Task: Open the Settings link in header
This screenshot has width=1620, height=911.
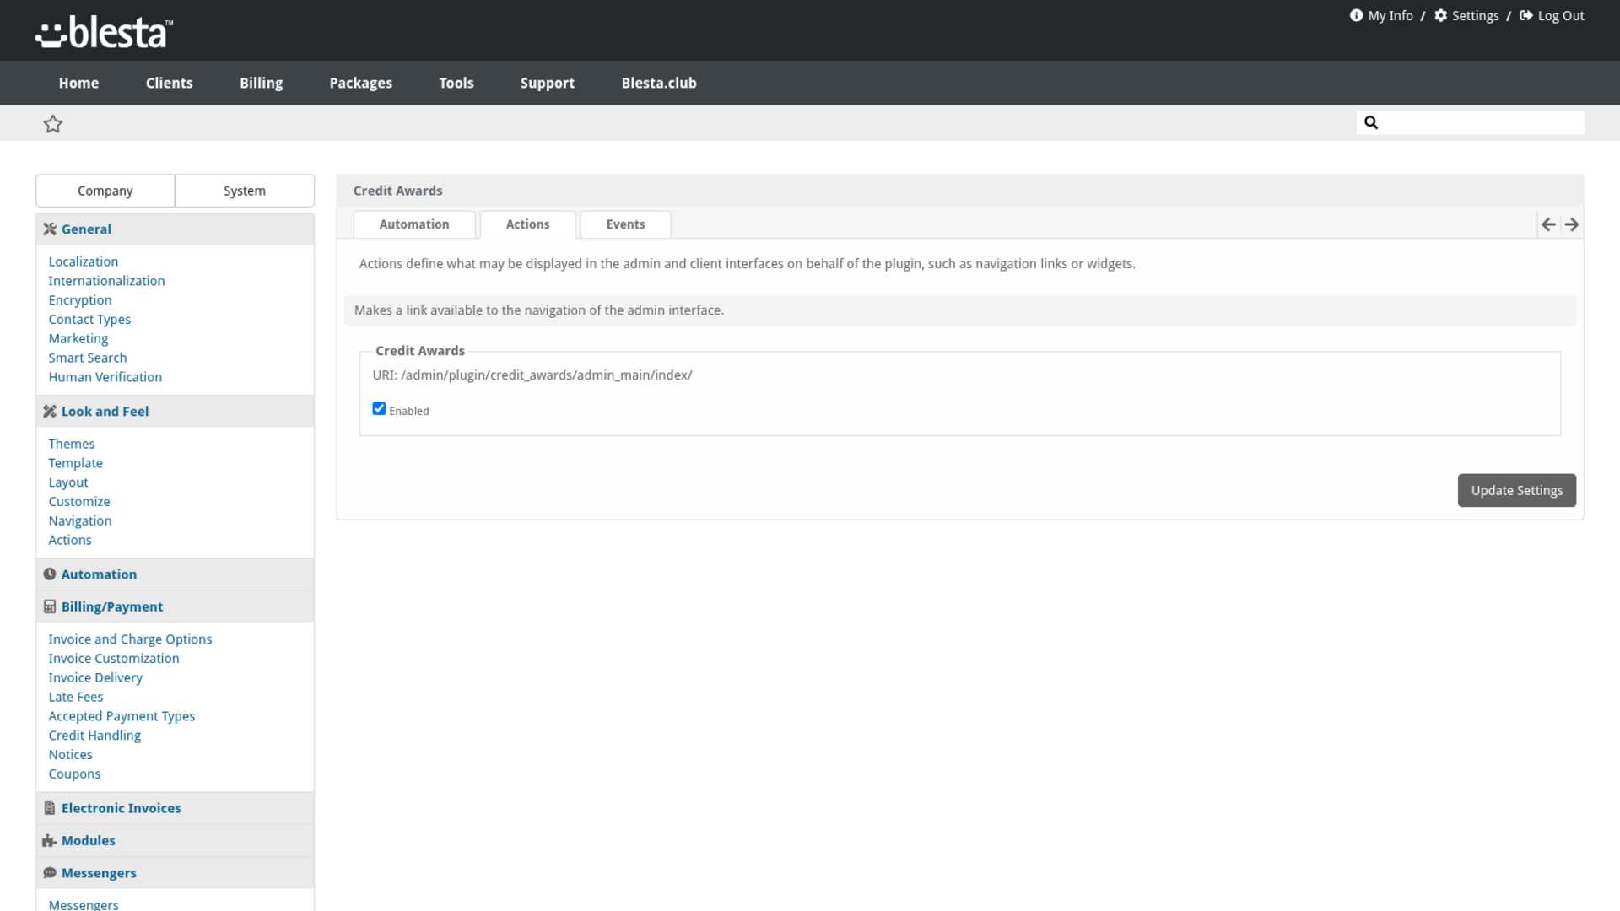Action: pyautogui.click(x=1475, y=15)
